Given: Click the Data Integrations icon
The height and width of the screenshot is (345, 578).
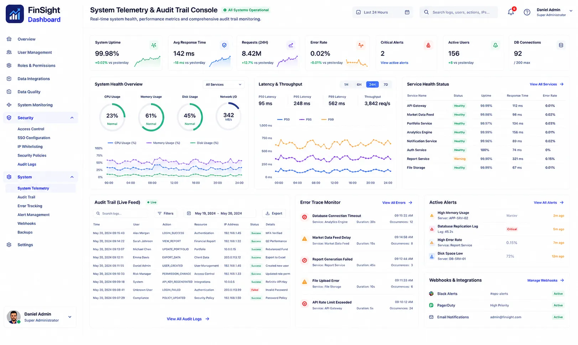Looking at the screenshot, I should coord(9,79).
